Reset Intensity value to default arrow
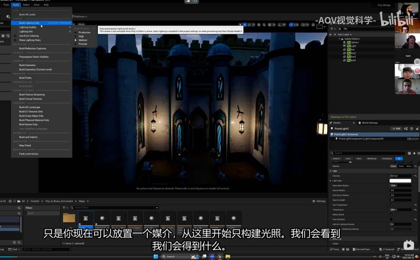 415,176
